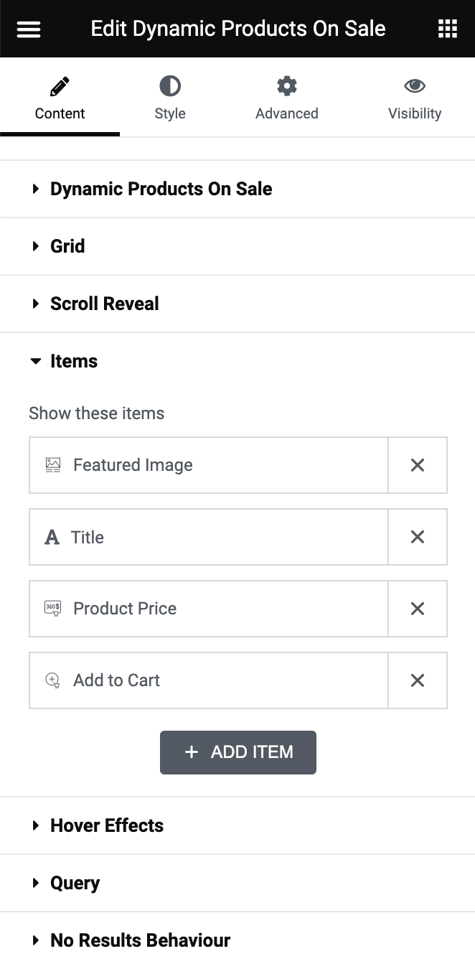Click the contrast icon above Style

tap(170, 85)
